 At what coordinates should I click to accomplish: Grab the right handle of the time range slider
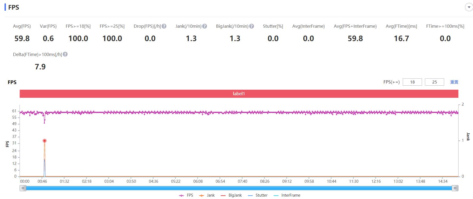455,188
